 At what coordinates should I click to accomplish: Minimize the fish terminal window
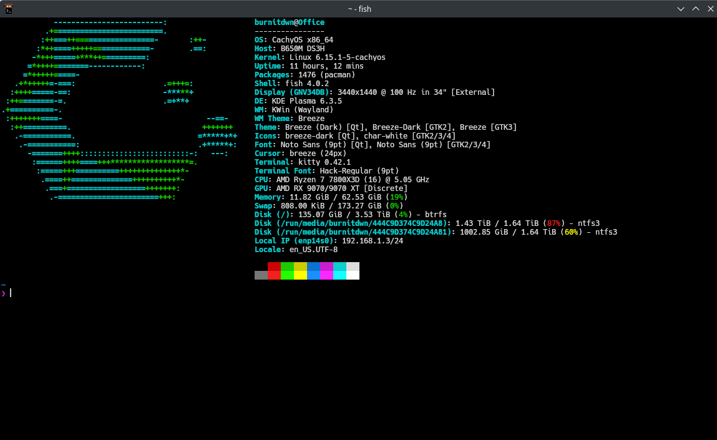coord(680,9)
